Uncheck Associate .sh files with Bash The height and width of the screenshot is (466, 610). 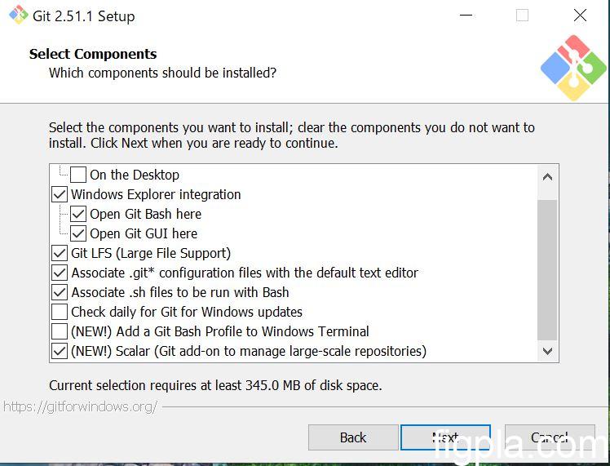click(x=60, y=292)
